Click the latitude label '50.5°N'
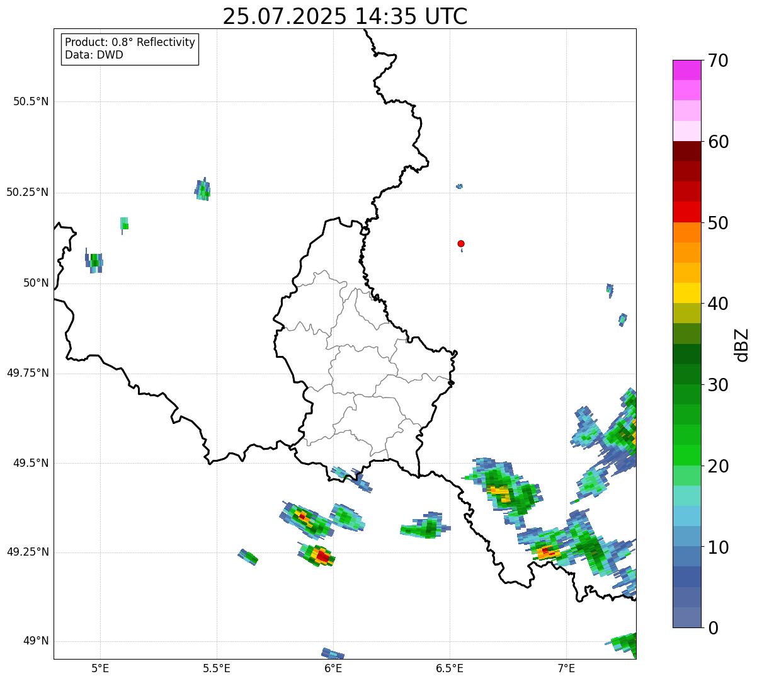 (x=31, y=101)
